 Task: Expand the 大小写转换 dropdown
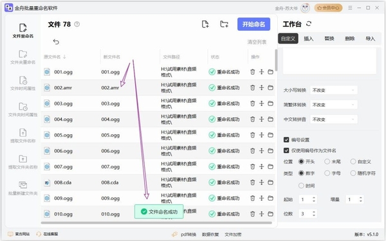tap(333, 90)
